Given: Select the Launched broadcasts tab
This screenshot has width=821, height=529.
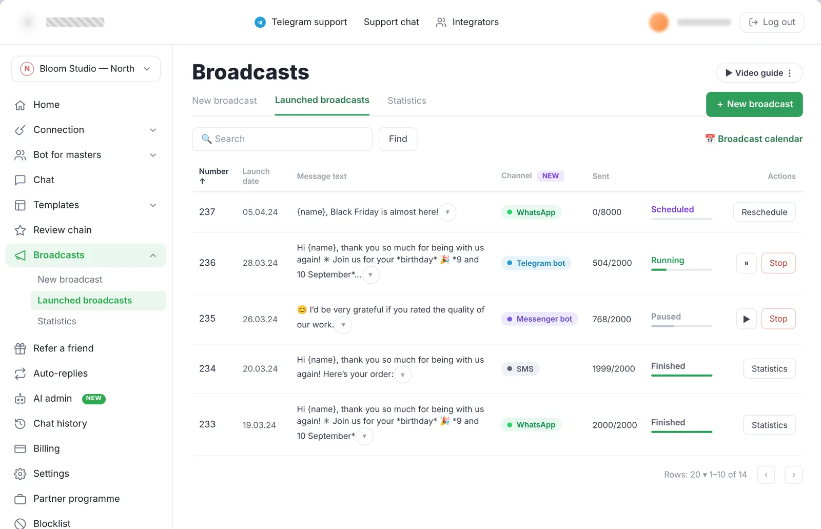Looking at the screenshot, I should (x=322, y=100).
